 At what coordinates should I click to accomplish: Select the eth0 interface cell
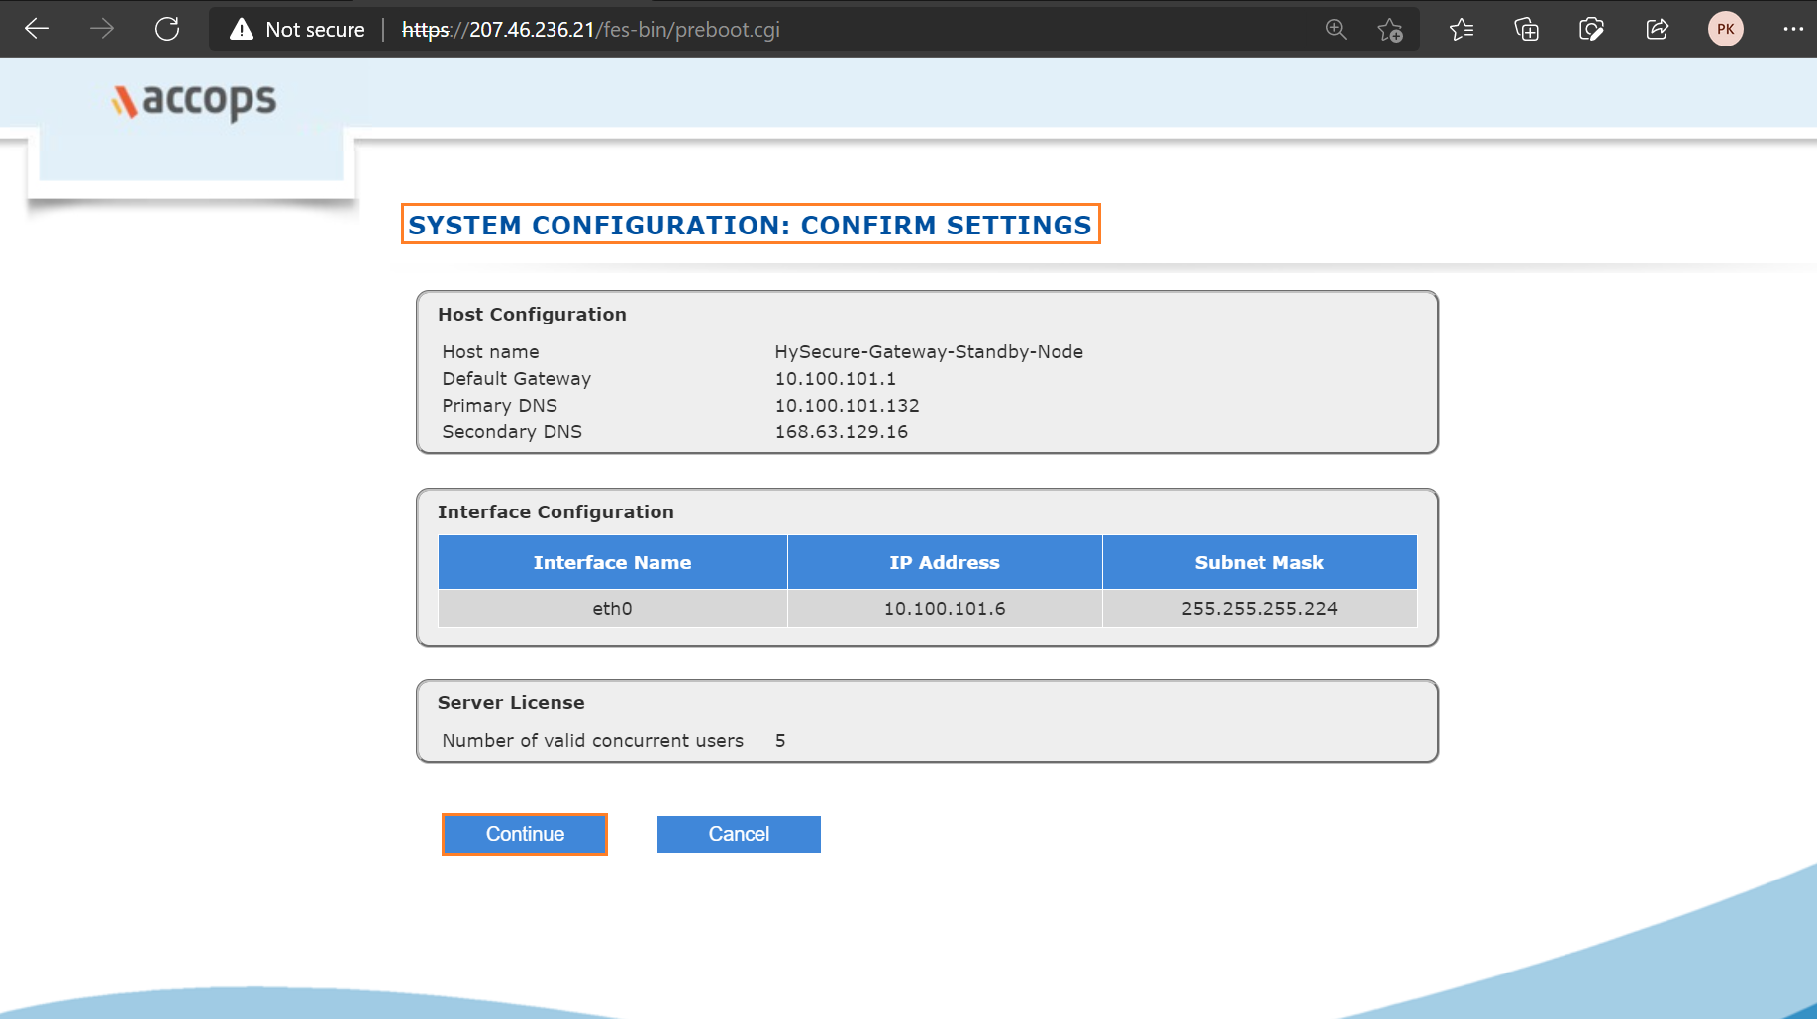[x=612, y=608]
